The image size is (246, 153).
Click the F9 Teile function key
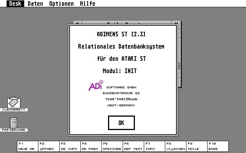197,146
